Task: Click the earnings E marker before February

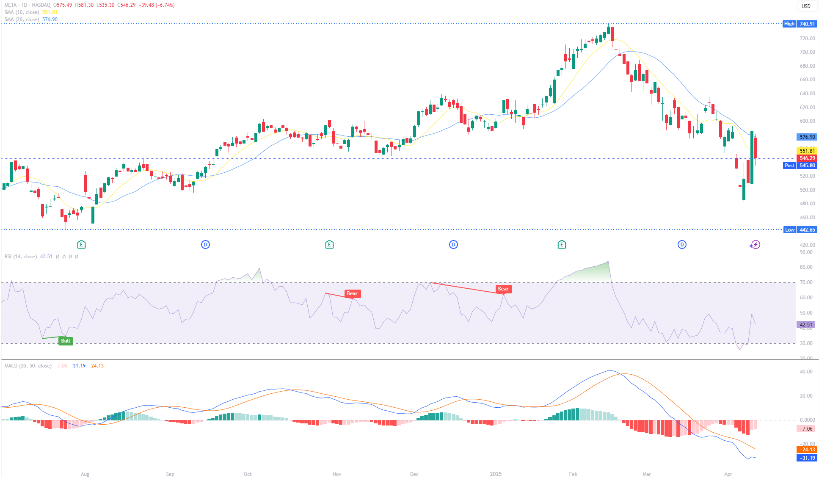Action: coord(562,244)
